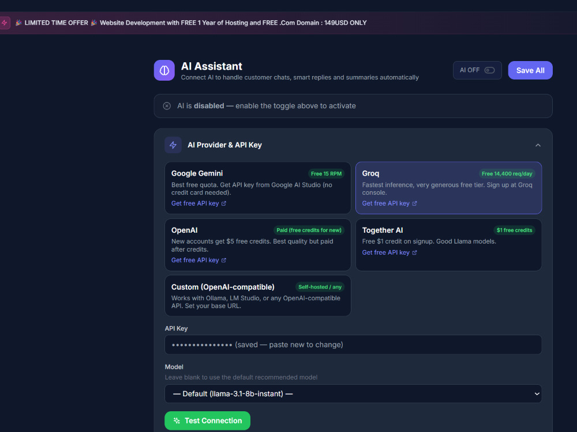577x432 pixels.
Task: Click the sparkle icon on Test Connection
Action: click(177, 420)
